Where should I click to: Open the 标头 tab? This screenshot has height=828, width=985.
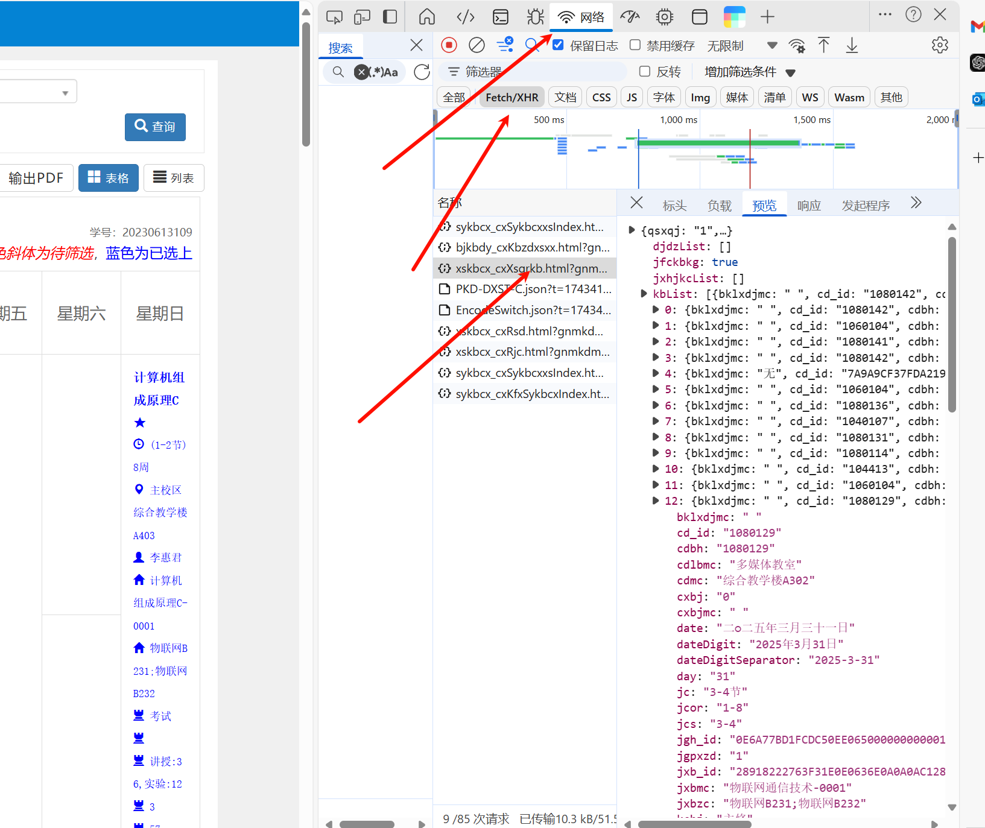pyautogui.click(x=674, y=206)
